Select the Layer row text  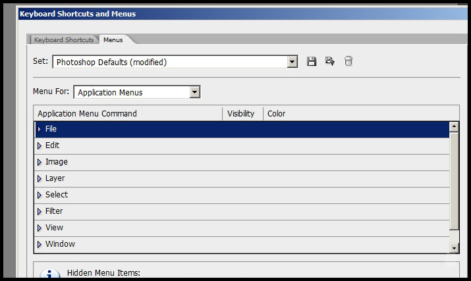(55, 178)
